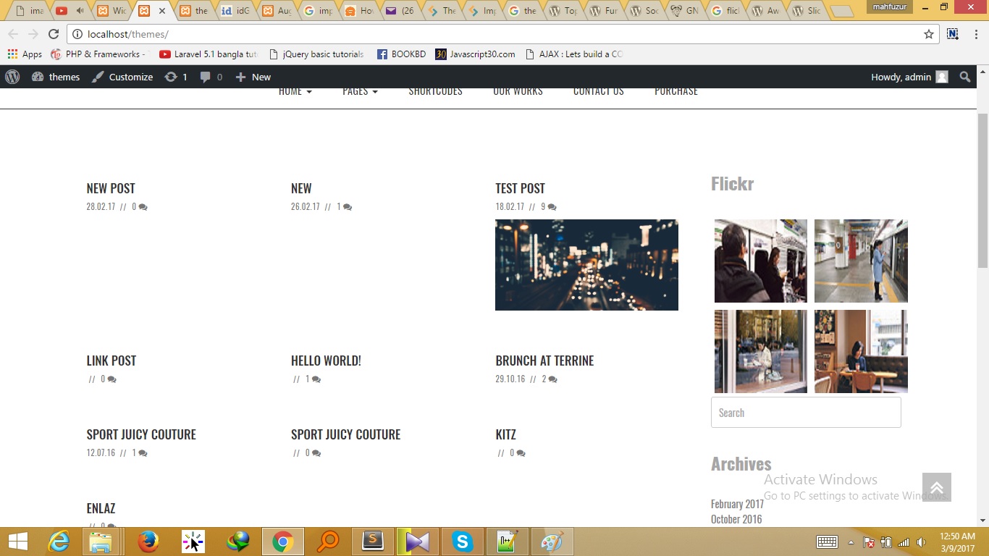This screenshot has height=556, width=989.
Task: Open the ENLAZ post title
Action: pyautogui.click(x=101, y=508)
